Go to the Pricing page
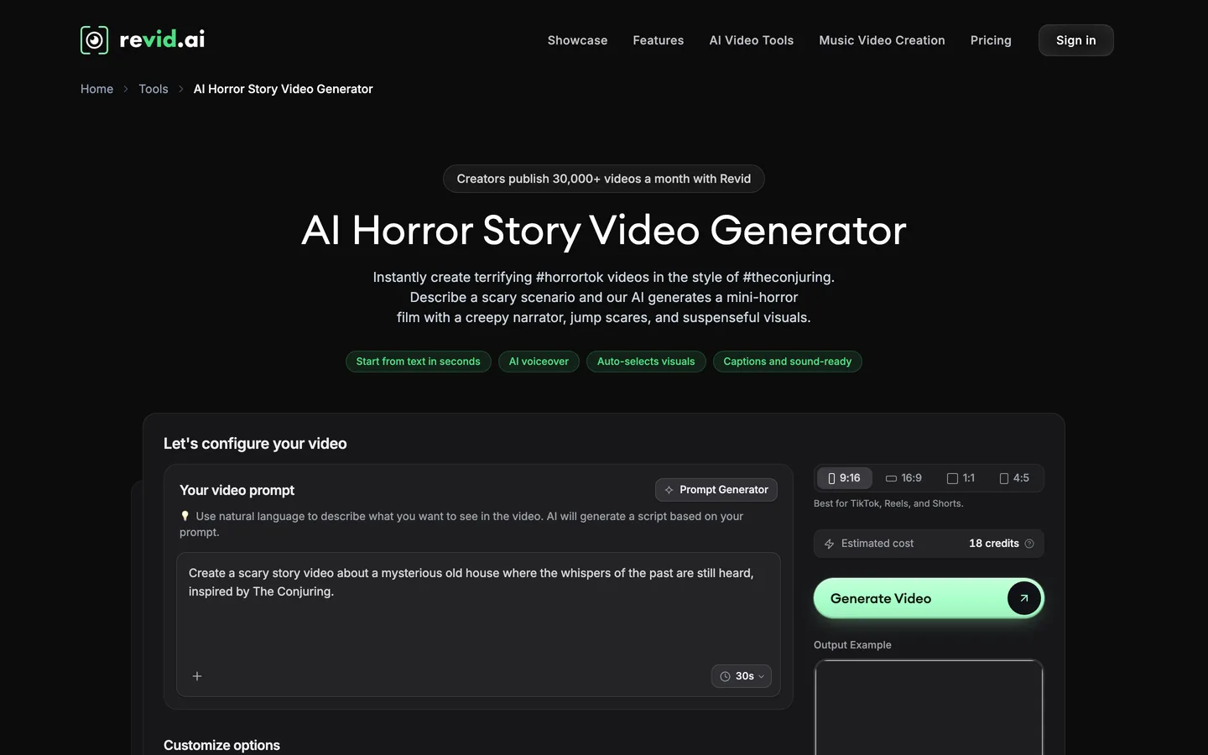1208x755 pixels. pyautogui.click(x=991, y=40)
